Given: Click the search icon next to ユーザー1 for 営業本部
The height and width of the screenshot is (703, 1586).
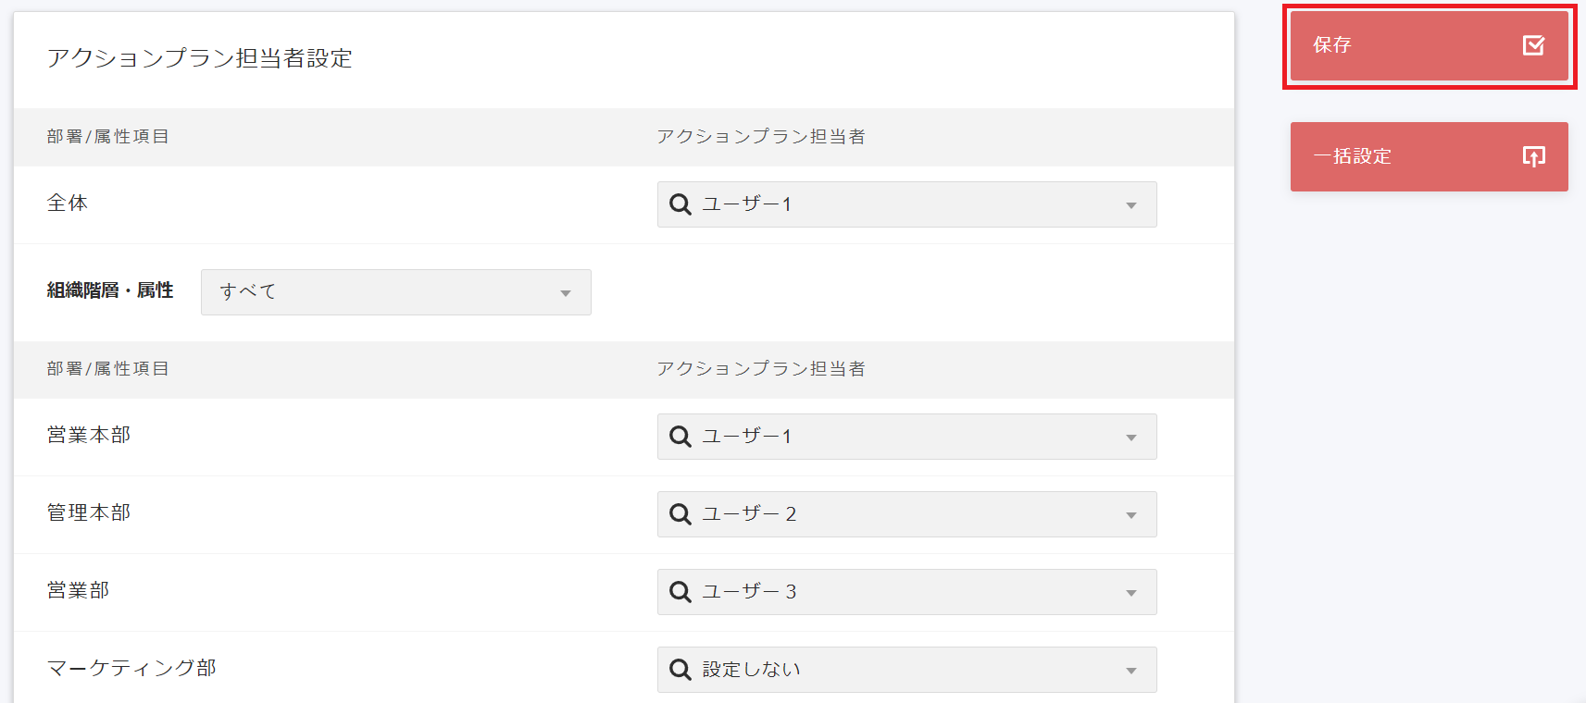Looking at the screenshot, I should 680,436.
